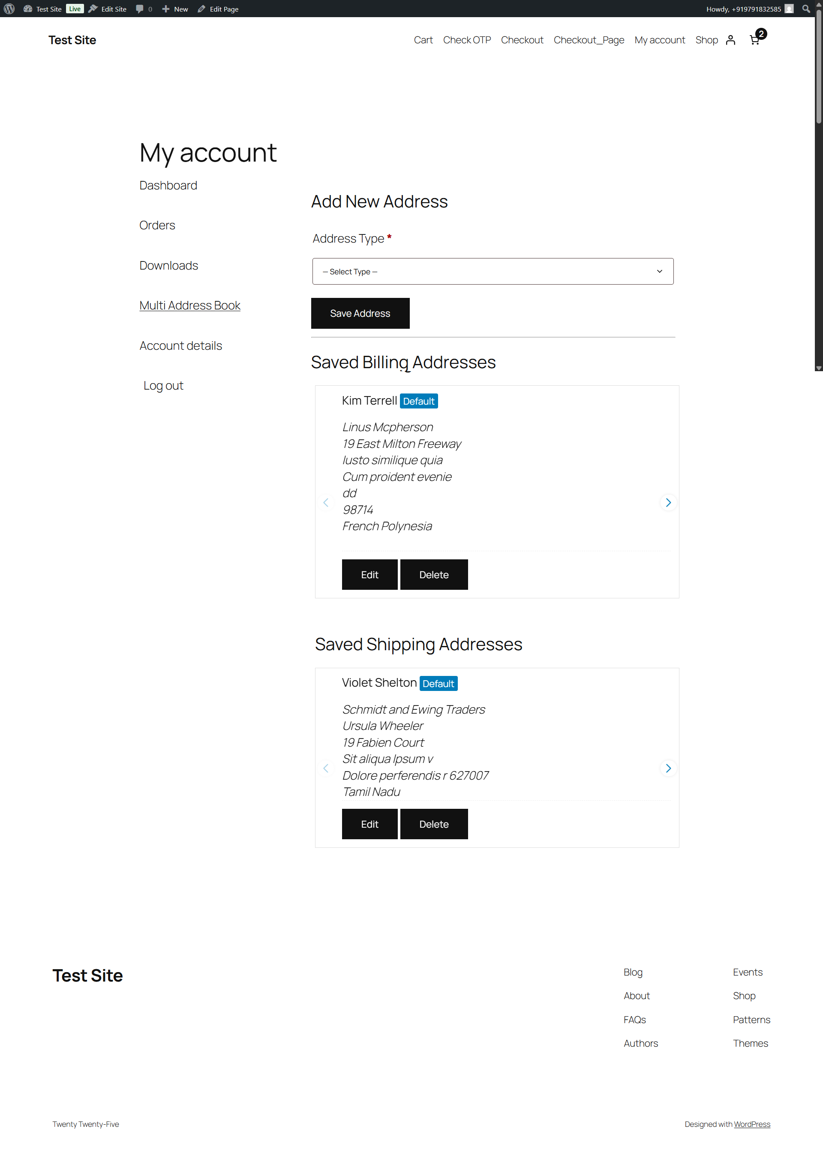Edit the Violet Shelton shipping address
Screen dimensions: 823x1156
(369, 823)
